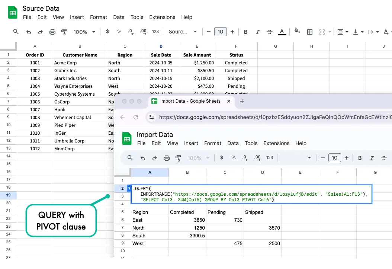
Task: Open the Extensions menu in Import Data
Action: (x=276, y=143)
